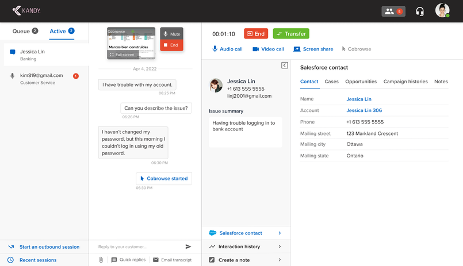Click the Kandy logo
Image resolution: width=463 pixels, height=266 pixels.
pyautogui.click(x=26, y=10)
